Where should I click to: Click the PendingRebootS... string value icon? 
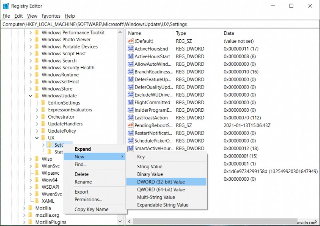point(131,125)
